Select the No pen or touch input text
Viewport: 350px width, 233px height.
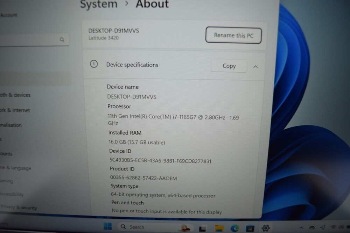(167, 211)
